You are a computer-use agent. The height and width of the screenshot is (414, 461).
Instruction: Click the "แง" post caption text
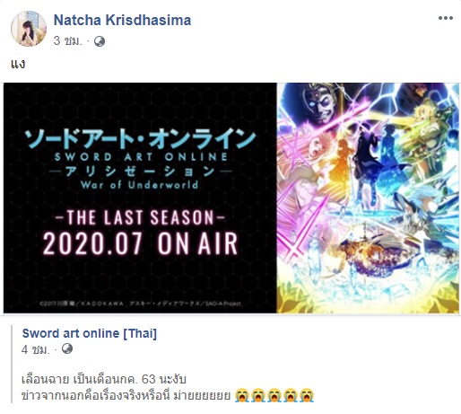[x=18, y=65]
